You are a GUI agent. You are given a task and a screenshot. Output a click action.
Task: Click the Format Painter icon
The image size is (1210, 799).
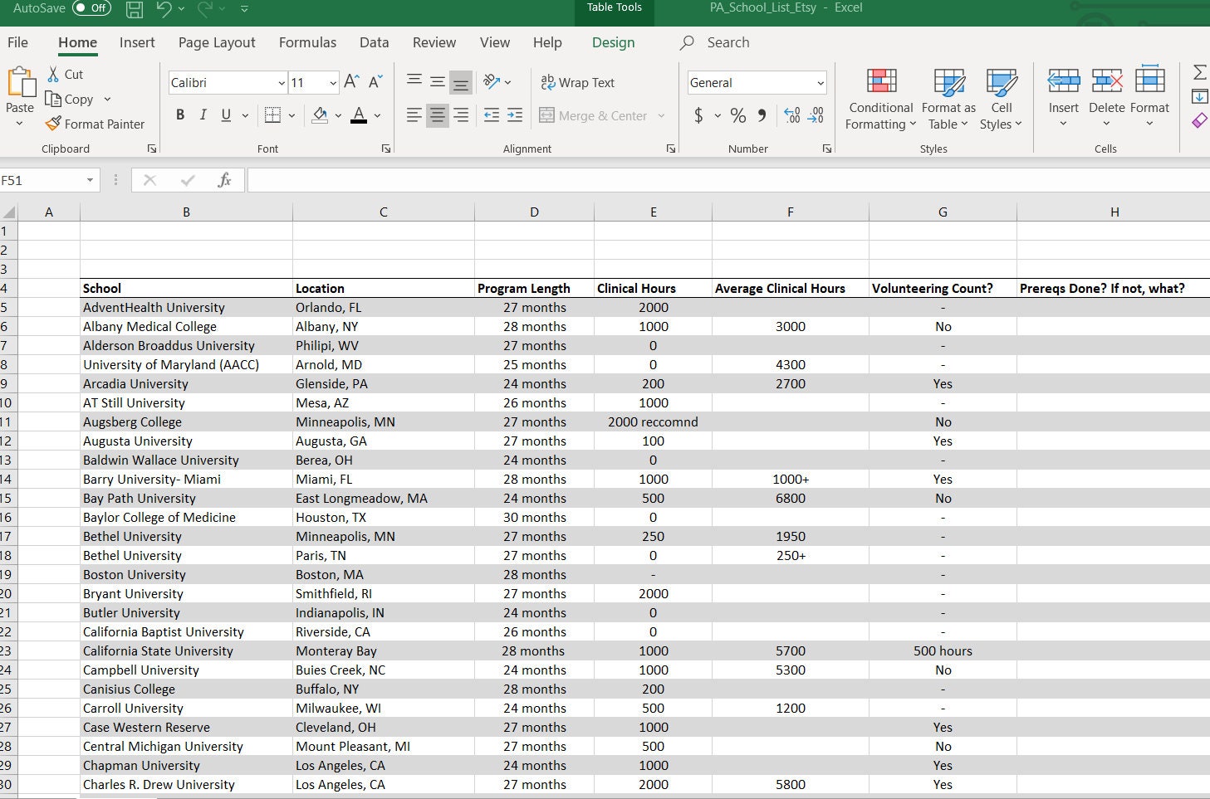(96, 124)
